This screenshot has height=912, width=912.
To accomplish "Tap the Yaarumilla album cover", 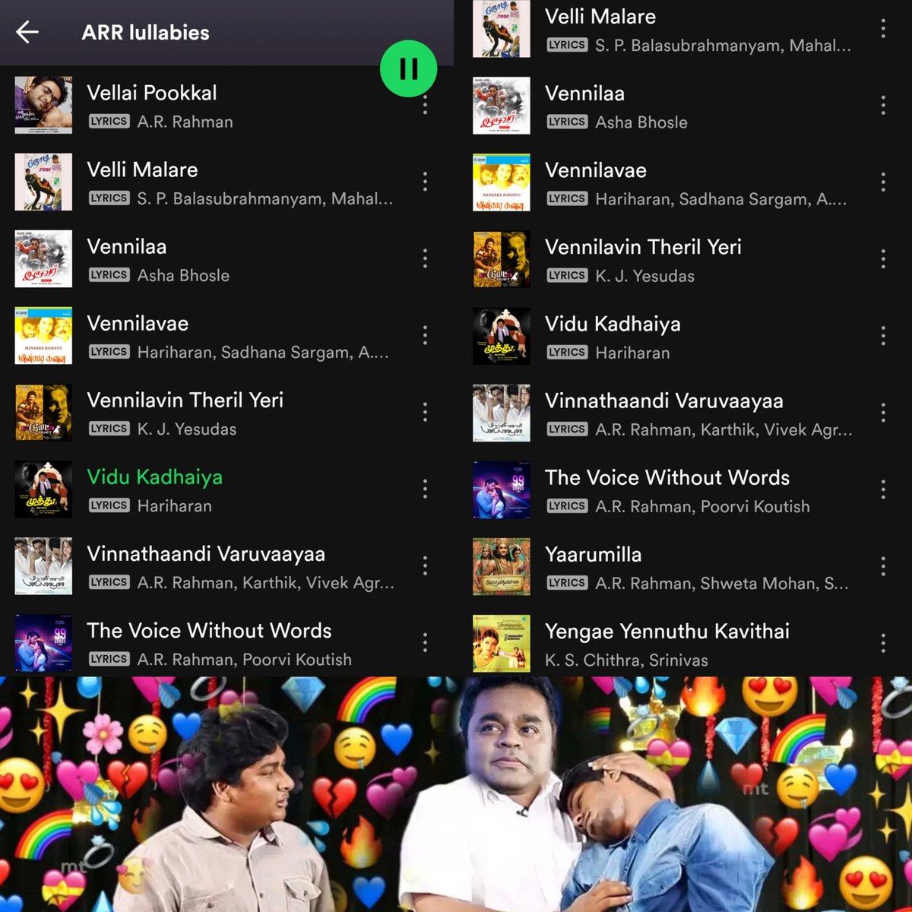I will (x=502, y=566).
